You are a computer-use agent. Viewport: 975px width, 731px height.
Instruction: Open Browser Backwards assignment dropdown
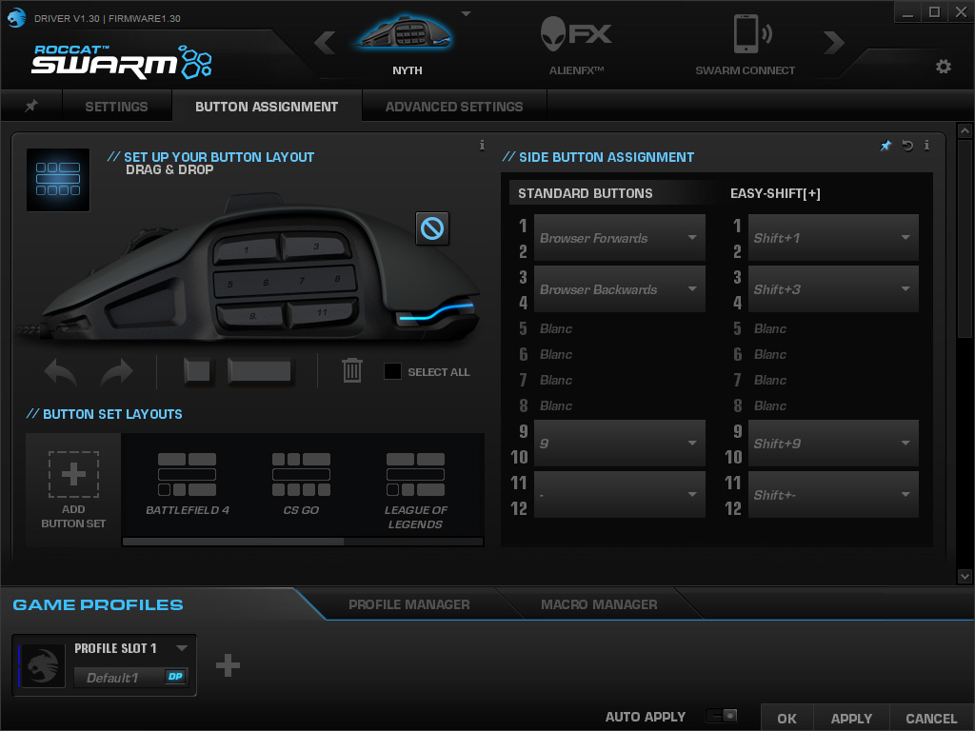[x=619, y=289]
